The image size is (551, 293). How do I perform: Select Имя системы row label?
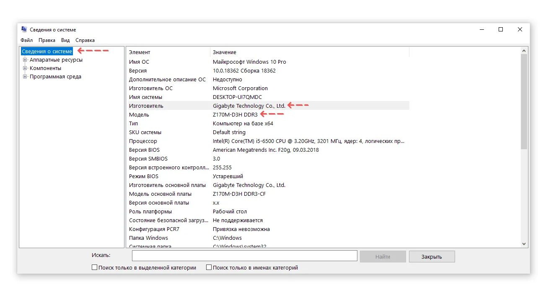pos(145,97)
